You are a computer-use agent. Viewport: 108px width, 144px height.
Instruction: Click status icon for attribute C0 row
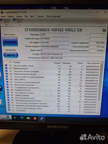click(9, 105)
